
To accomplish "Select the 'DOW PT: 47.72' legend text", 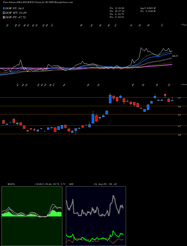I will click(15, 18).
